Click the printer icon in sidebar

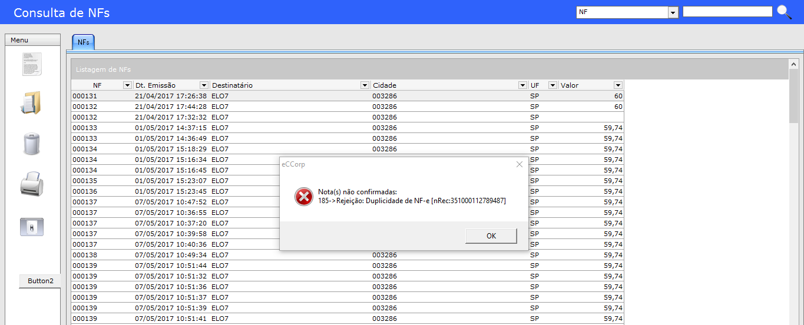[x=32, y=184]
